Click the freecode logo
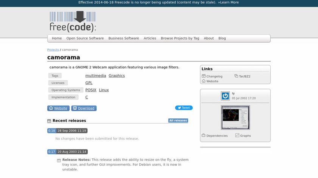 click(x=73, y=21)
